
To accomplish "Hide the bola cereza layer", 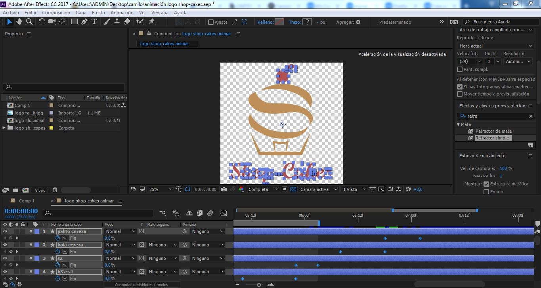I will [5, 245].
